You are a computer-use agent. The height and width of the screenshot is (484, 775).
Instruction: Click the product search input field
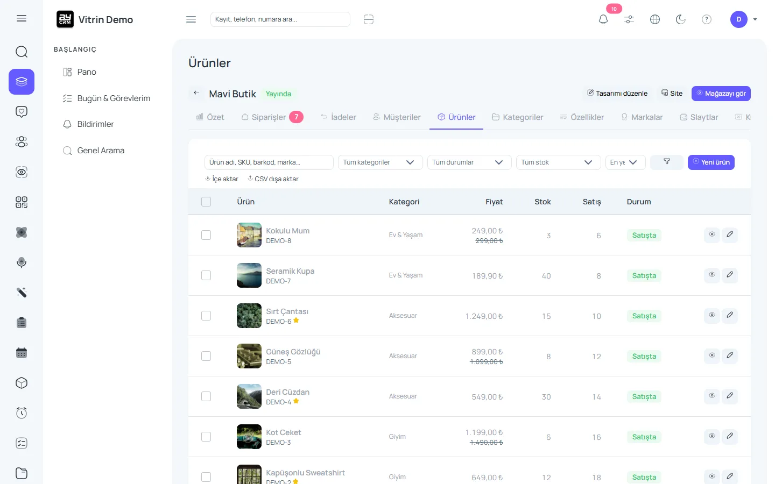[x=269, y=162]
